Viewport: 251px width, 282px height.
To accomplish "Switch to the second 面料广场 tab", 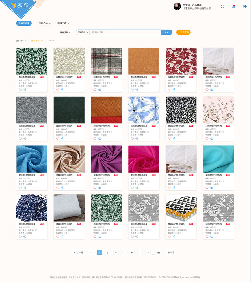I will 62,23.
